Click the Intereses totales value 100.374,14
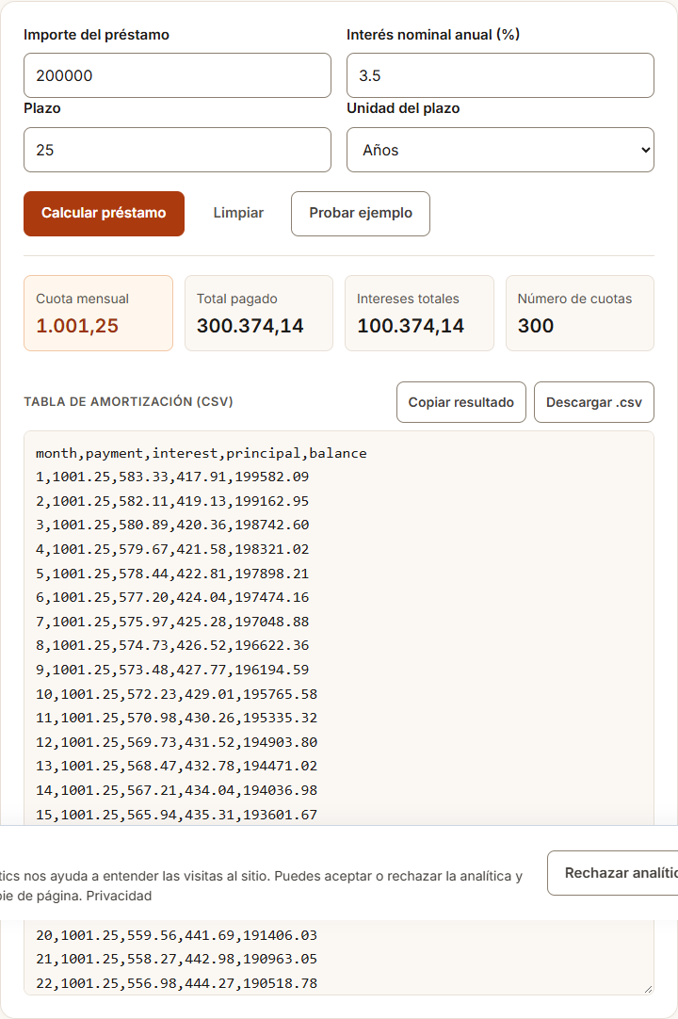 click(411, 326)
